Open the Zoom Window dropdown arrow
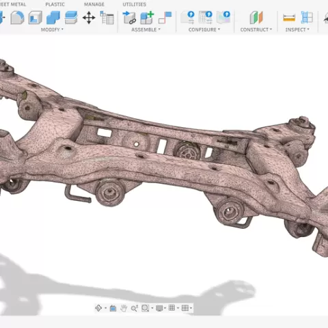328x328 pixels. click(152, 308)
